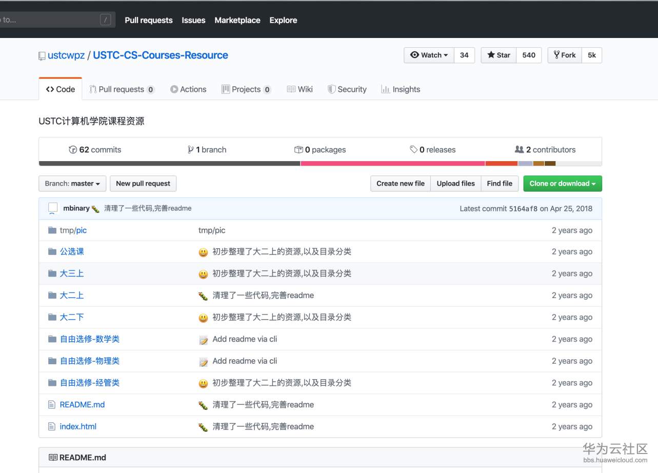Open latest commit 5164af8

tap(523, 208)
